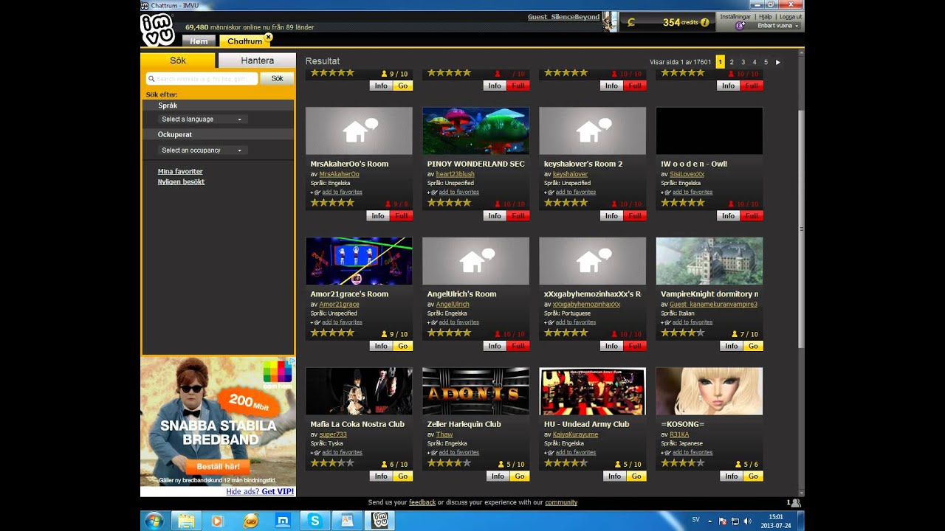The image size is (945, 531).
Task: Open the Select an occupancy dropdown
Action: click(202, 150)
